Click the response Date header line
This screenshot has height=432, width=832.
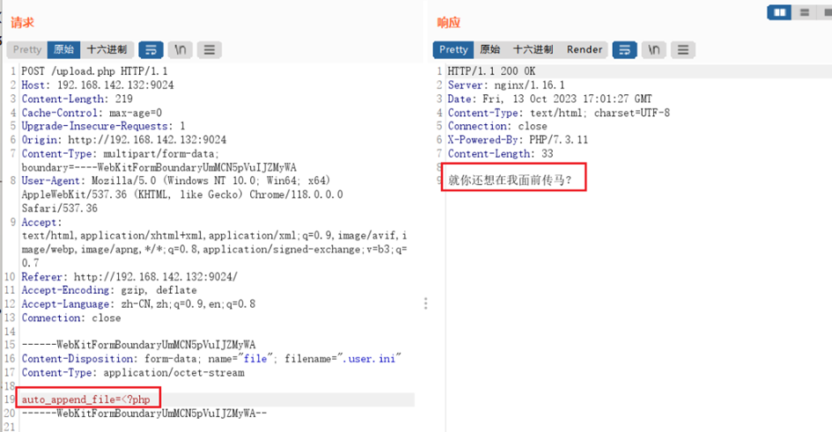pos(549,99)
